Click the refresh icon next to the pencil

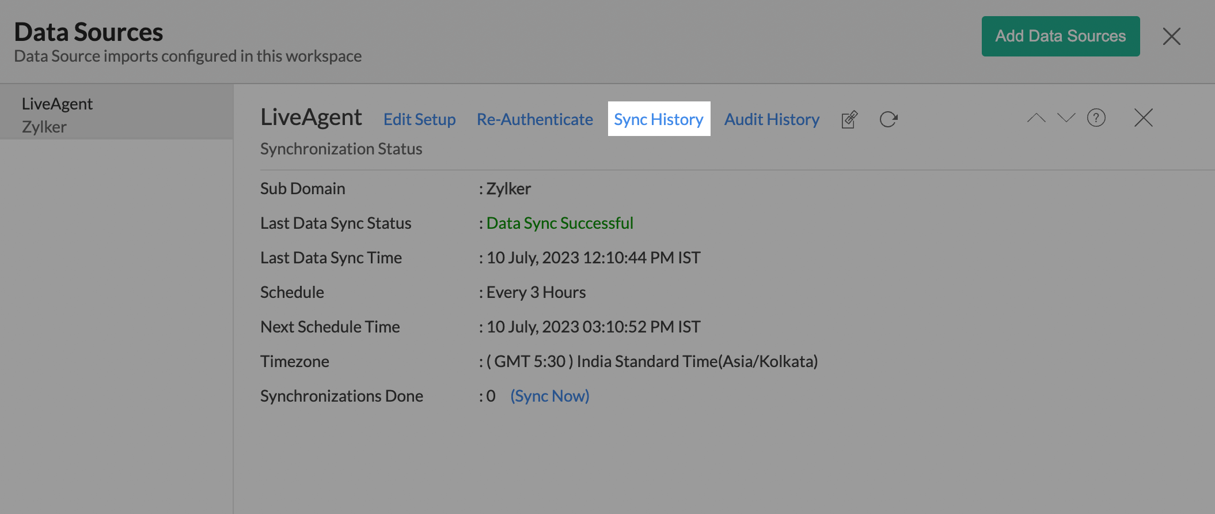[889, 119]
